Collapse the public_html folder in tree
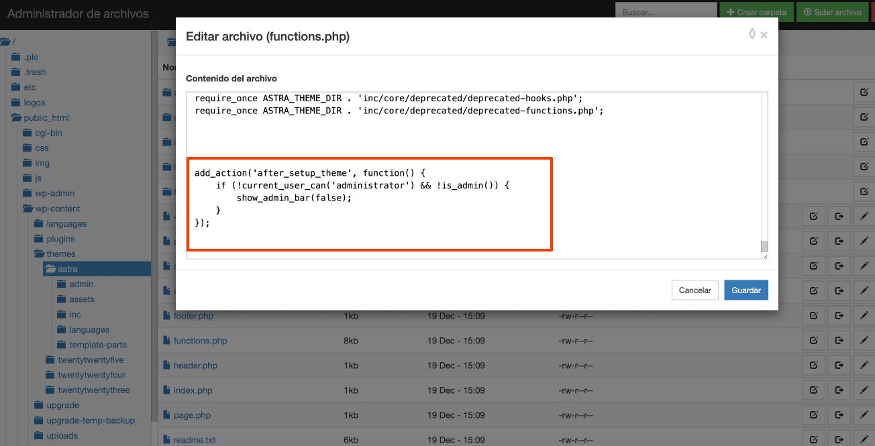The image size is (875, 446). coord(17,118)
